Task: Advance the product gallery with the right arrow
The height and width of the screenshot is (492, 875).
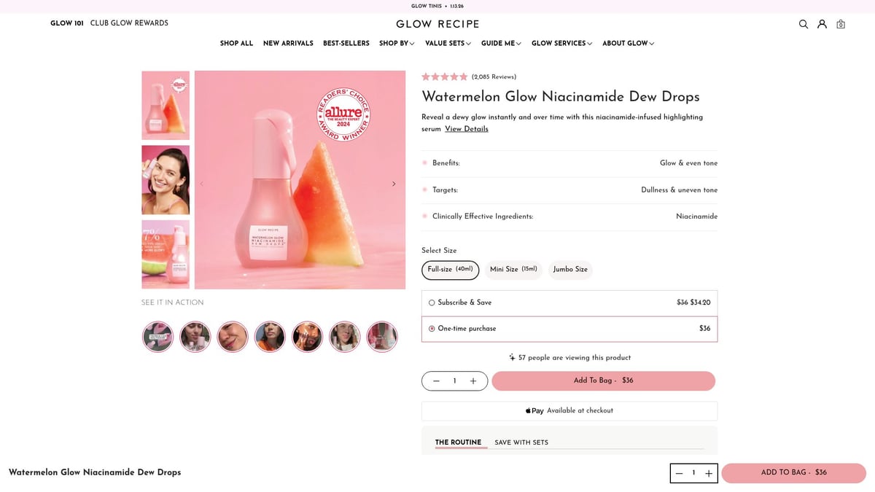Action: coord(394,183)
